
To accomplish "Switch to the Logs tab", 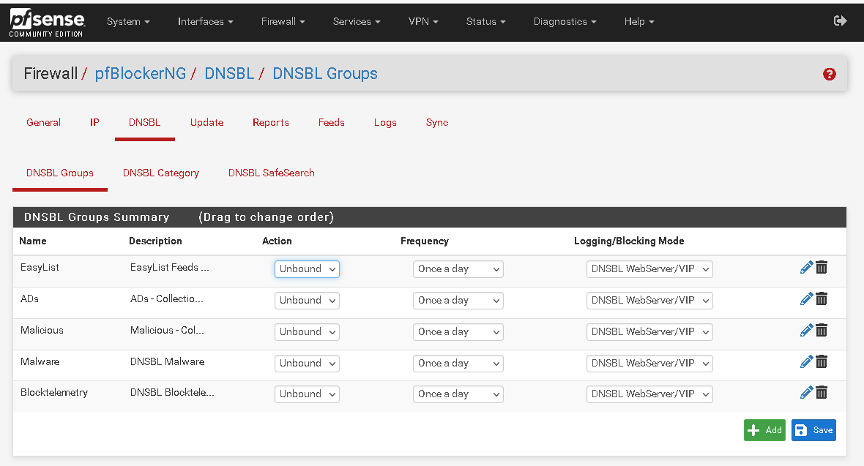I will tap(385, 122).
